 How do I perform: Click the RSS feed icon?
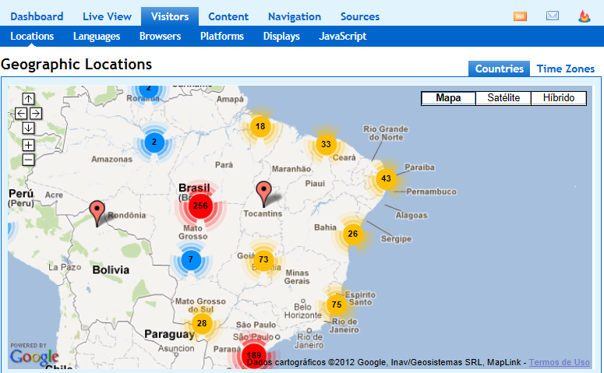(520, 16)
